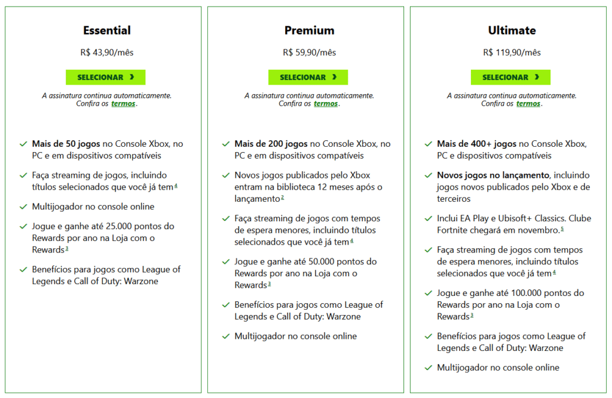Open footnote 3 after Ultimate Rewards text
The width and height of the screenshot is (612, 398).
[x=472, y=315]
